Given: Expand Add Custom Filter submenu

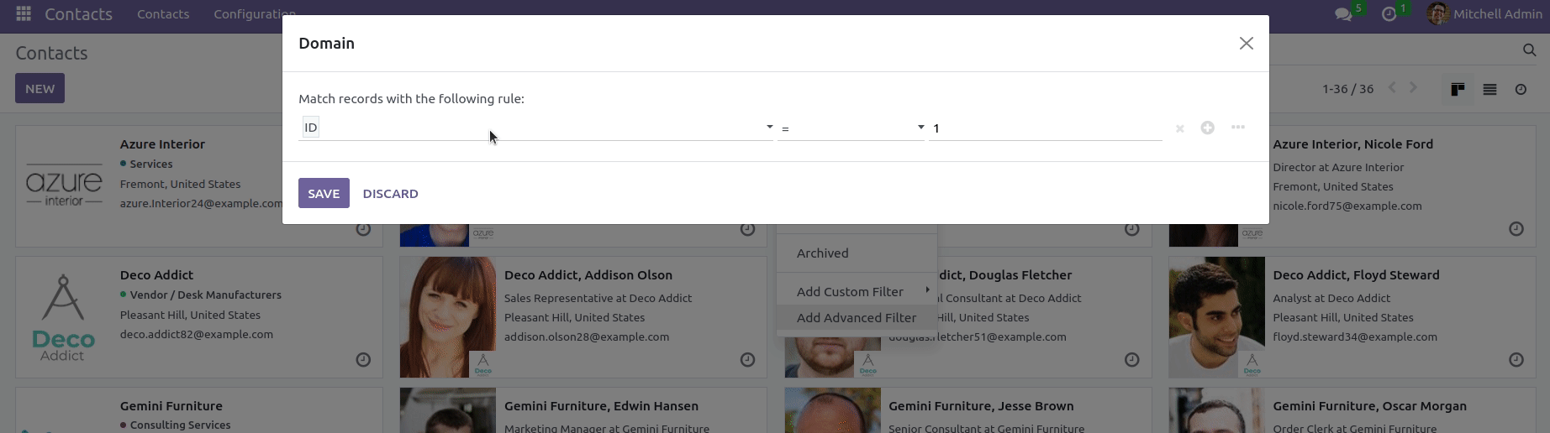Looking at the screenshot, I should coord(856,291).
